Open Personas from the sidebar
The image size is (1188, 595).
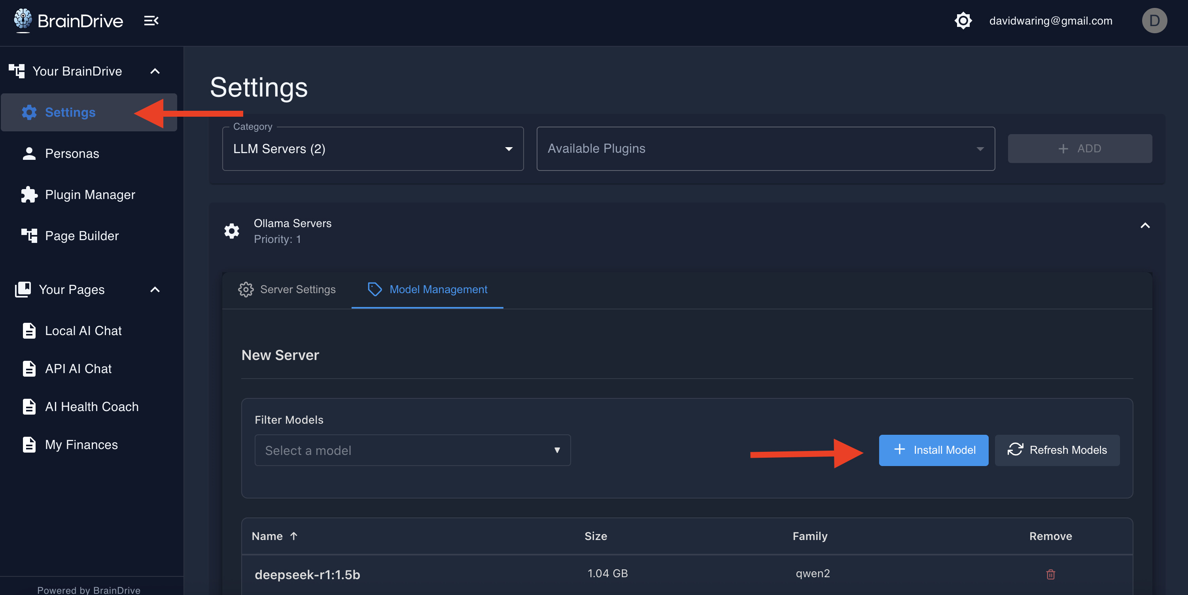[72, 153]
